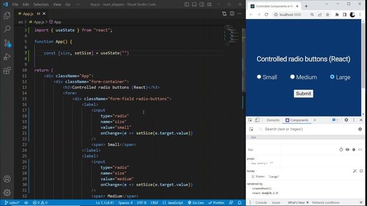Click Prettier in status bar
Screen dimensions: 367x206
[x=217, y=203]
